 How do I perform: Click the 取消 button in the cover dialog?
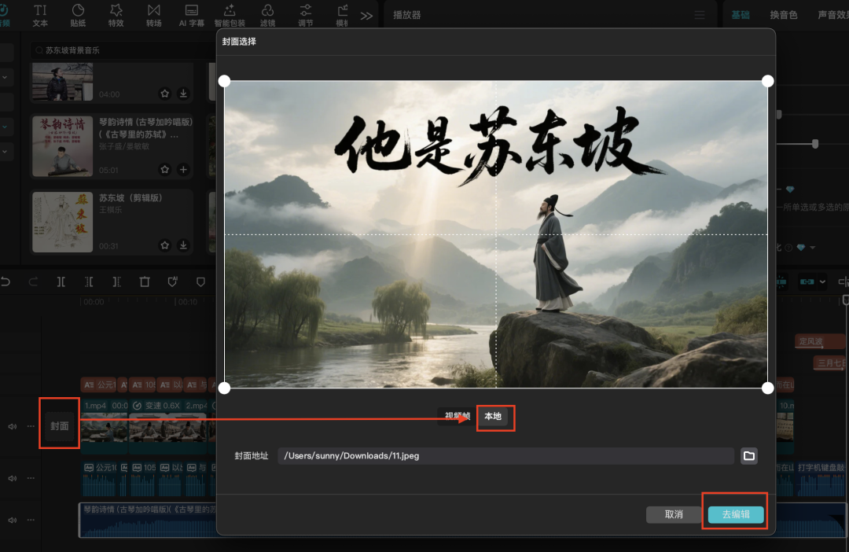[x=674, y=514]
